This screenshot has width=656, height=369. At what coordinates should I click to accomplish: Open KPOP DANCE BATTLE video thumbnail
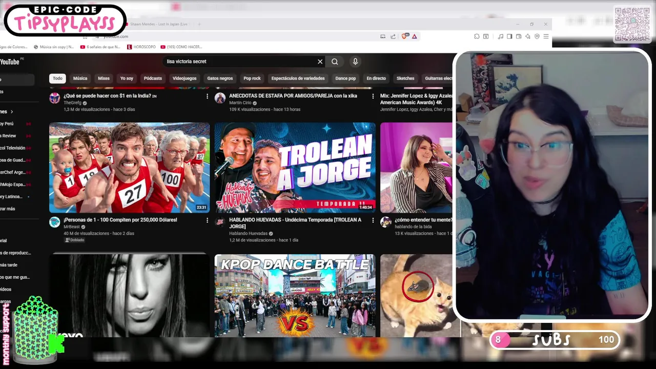pos(295,296)
